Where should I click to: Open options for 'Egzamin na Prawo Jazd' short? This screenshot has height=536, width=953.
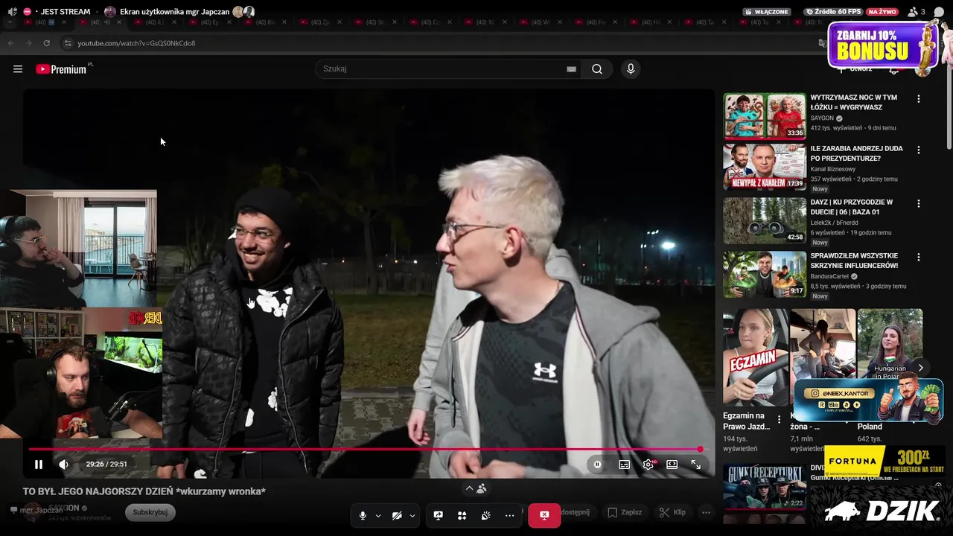click(780, 419)
